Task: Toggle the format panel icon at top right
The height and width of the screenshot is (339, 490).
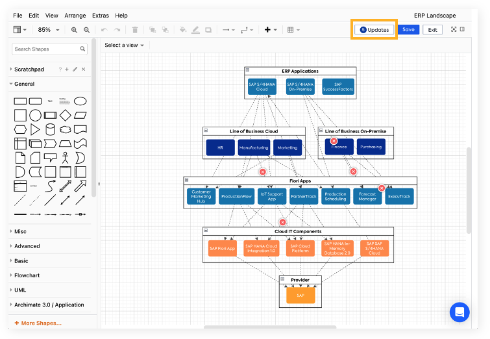Action: click(x=463, y=29)
